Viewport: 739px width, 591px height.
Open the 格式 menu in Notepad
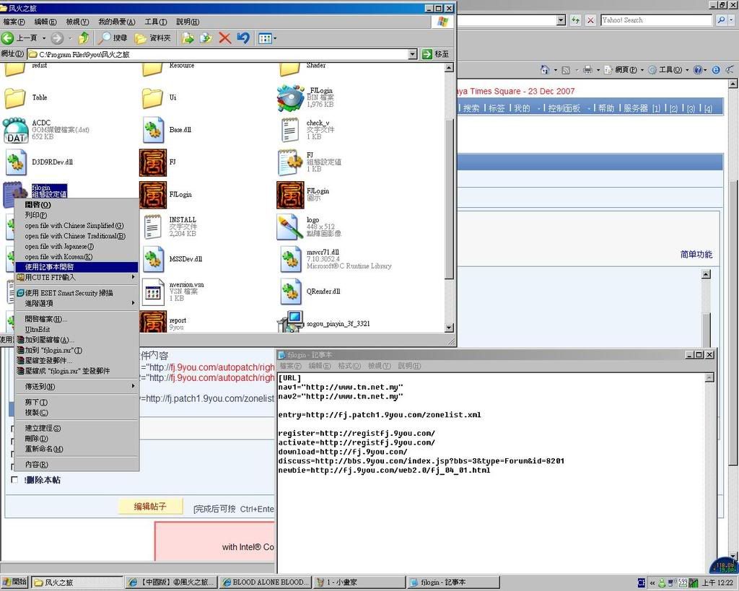click(349, 366)
